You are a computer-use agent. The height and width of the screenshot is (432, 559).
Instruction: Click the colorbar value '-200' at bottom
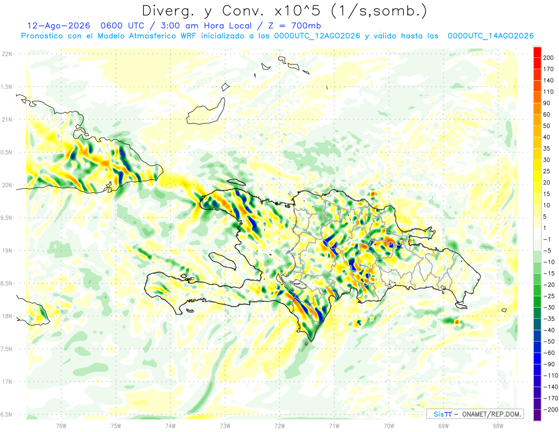550,409
